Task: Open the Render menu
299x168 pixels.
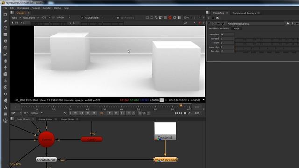Action: pyautogui.click(x=47, y=8)
